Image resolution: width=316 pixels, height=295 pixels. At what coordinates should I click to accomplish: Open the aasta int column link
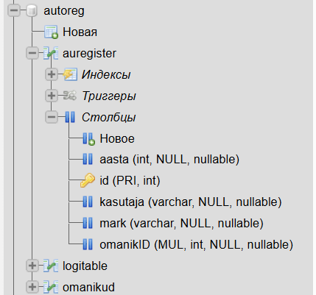[x=169, y=160]
